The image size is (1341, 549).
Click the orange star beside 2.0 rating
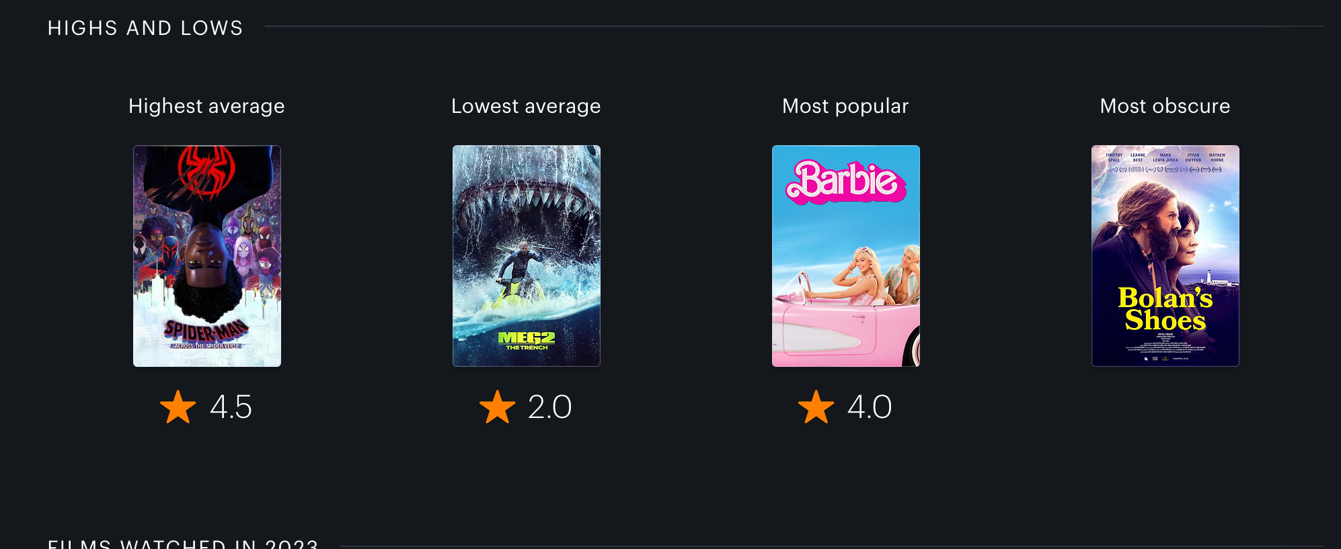497,407
